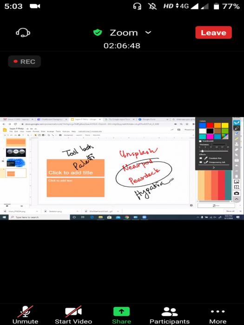The image size is (244, 325).
Task: Click the pen thickness slider handle
Action: pyautogui.click(x=203, y=151)
